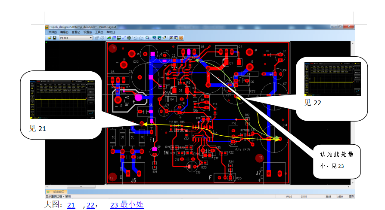Image resolution: width=385 pixels, height=210 pixels.
Task: Click the J7 label on the board
Action: 258,173
